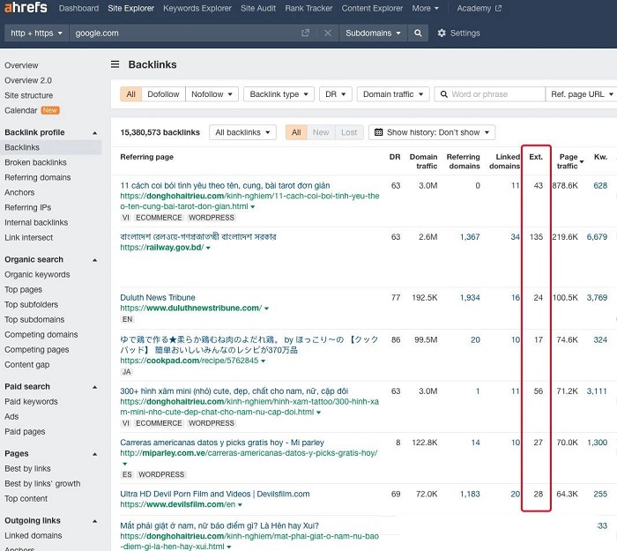
Task: Open the Nofollow filter dropdown
Action: (212, 94)
